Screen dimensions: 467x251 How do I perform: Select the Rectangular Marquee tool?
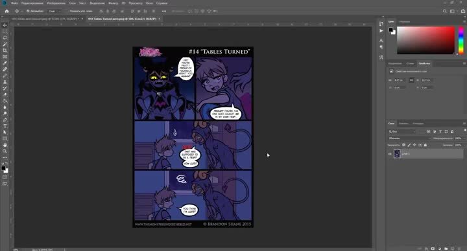pos(5,32)
